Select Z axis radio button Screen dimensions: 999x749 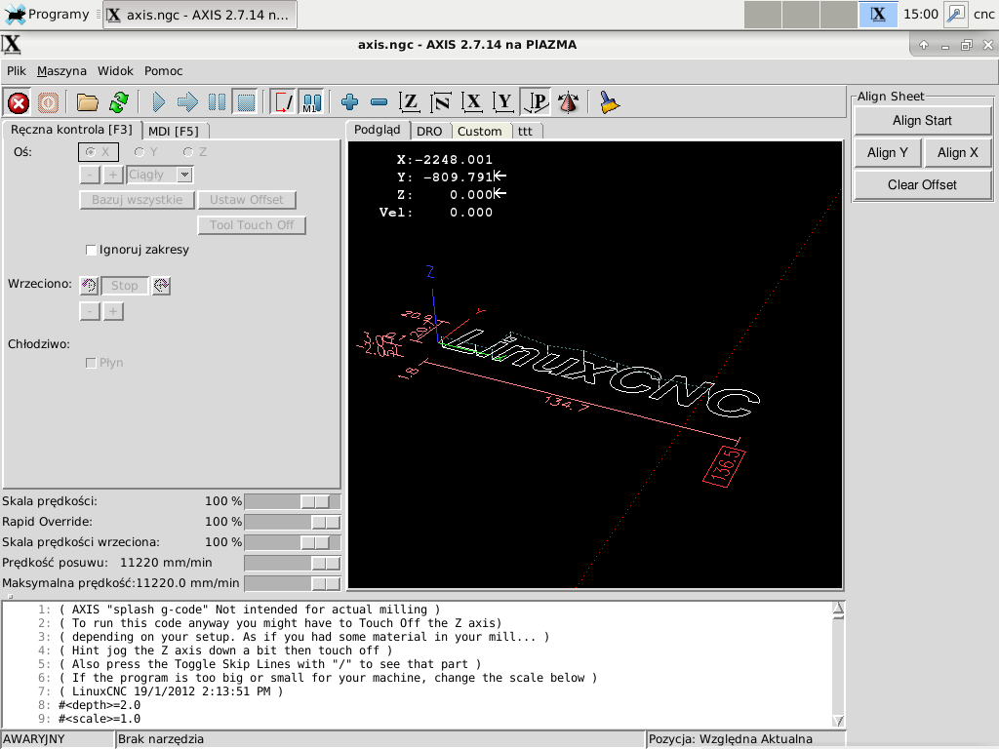[x=194, y=152]
